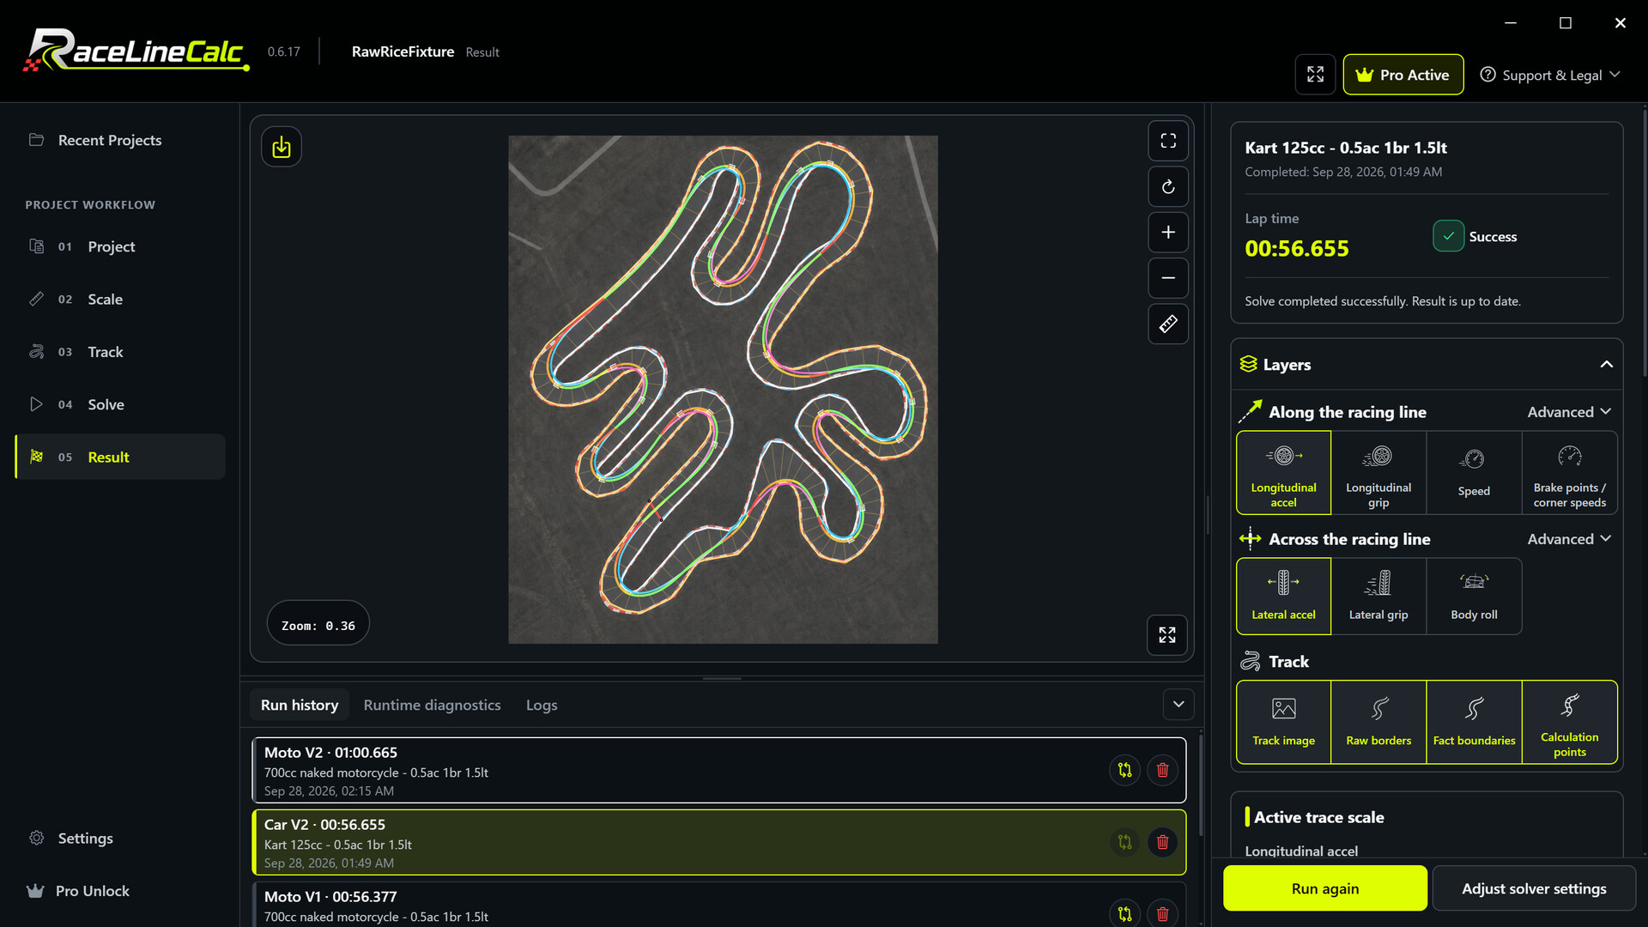This screenshot has width=1648, height=927.
Task: Switch to Run history tab
Action: click(300, 705)
